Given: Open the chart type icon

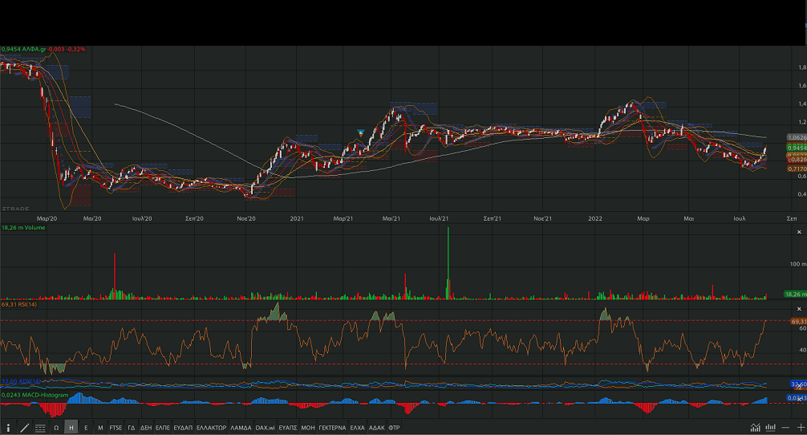Looking at the screenshot, I should [756, 428].
